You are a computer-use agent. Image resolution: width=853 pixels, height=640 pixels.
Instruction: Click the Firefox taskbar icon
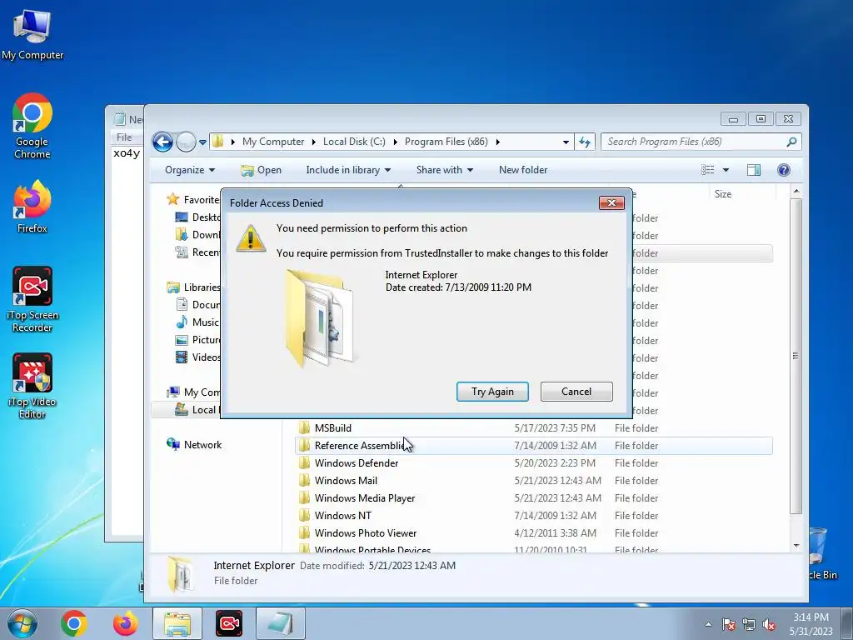[x=125, y=623]
